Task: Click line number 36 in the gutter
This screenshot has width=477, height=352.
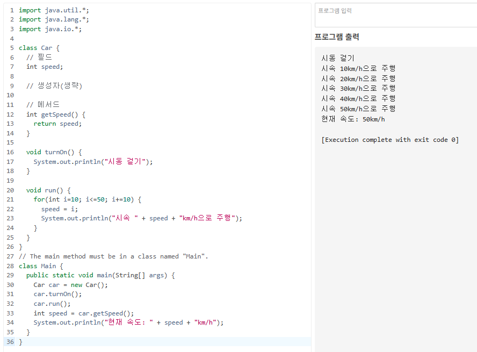Action: click(x=10, y=342)
